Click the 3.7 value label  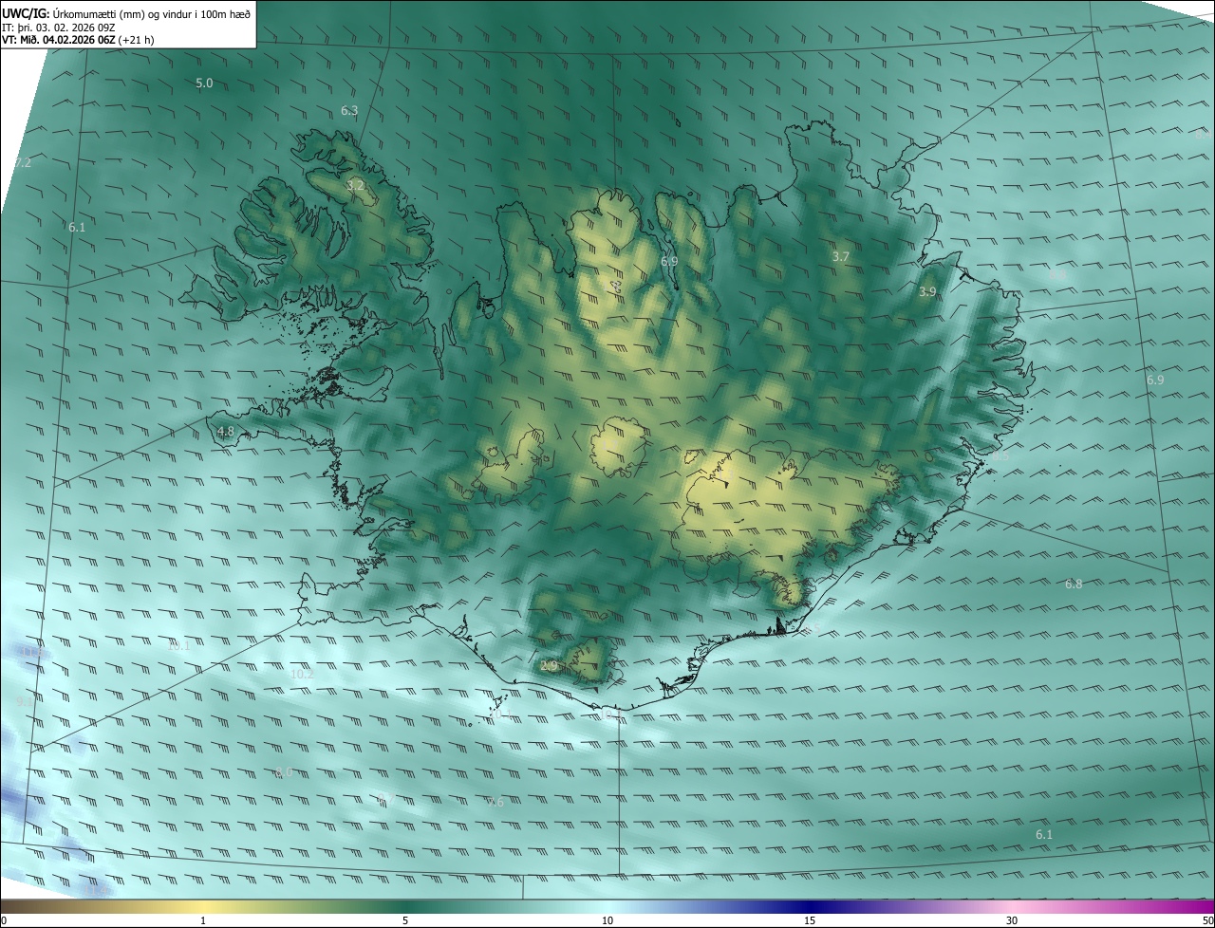pyautogui.click(x=841, y=257)
